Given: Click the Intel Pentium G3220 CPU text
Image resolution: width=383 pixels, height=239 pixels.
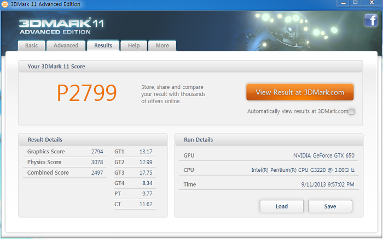Looking at the screenshot, I should [303, 170].
